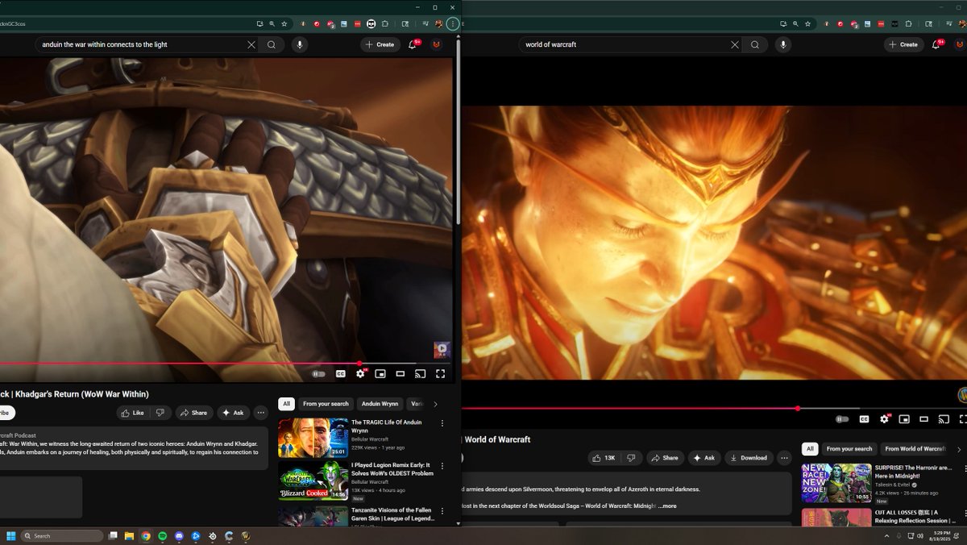Seek along Khadgar's Return video progress bar
Viewport: 967px width, 545px height.
point(226,364)
